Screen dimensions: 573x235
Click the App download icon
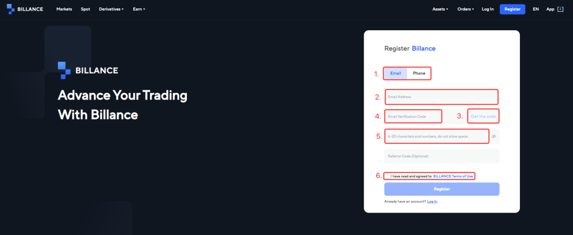tap(561, 9)
